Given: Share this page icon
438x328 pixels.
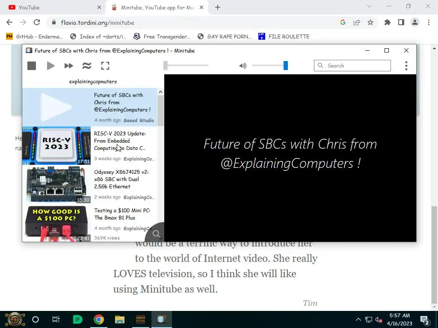Looking at the screenshot, I should click(x=357, y=23).
